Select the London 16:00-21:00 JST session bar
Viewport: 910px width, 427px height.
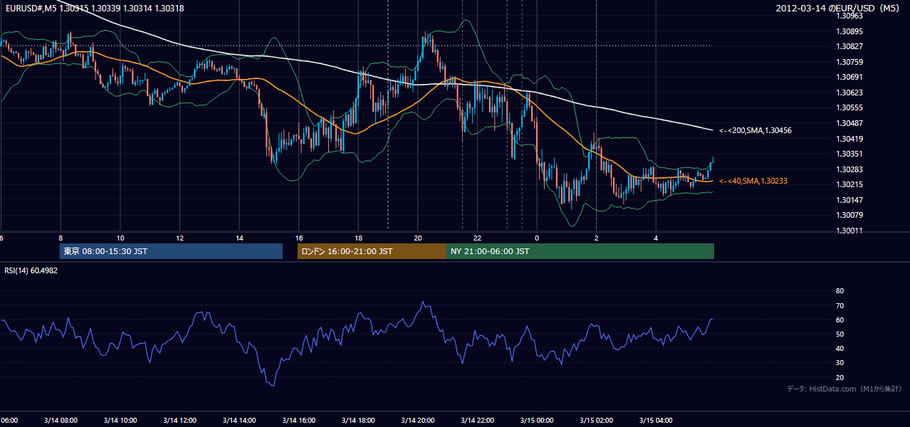pos(372,251)
